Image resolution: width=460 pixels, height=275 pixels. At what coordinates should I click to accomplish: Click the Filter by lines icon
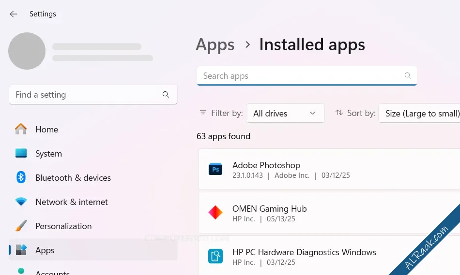[203, 113]
